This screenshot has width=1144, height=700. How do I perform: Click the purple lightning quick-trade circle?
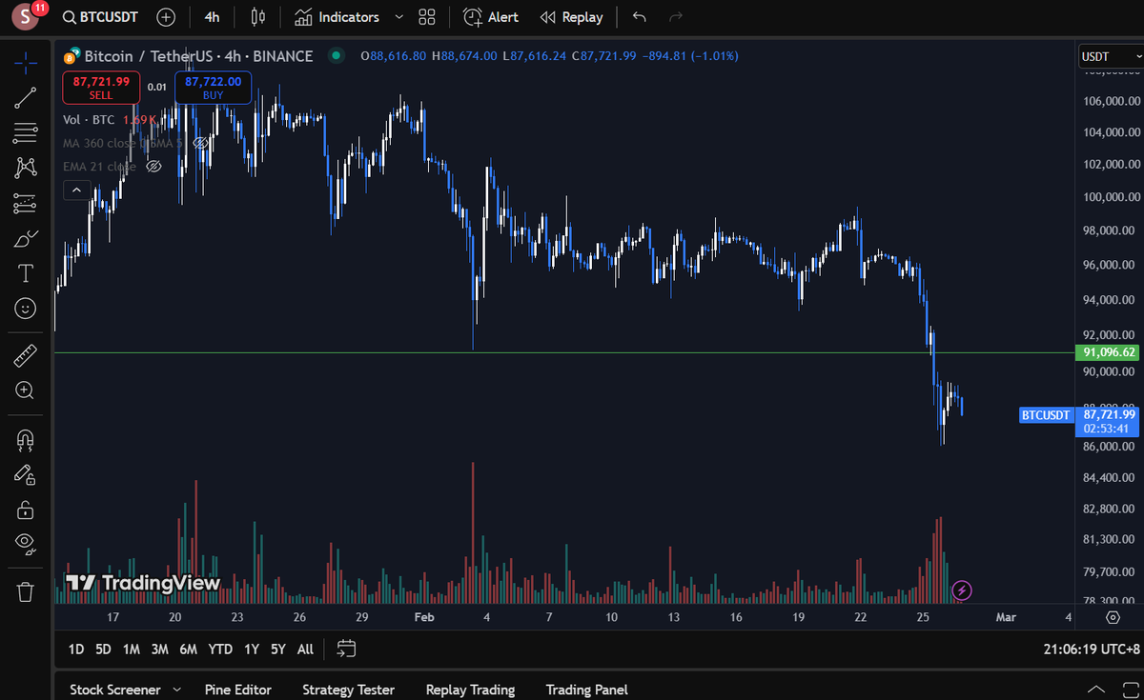(962, 591)
